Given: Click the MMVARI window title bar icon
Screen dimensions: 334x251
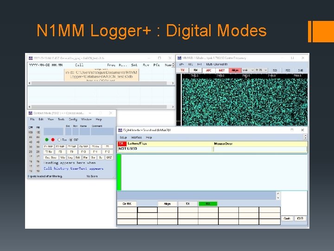Looking at the screenshot, I should coord(180,58).
